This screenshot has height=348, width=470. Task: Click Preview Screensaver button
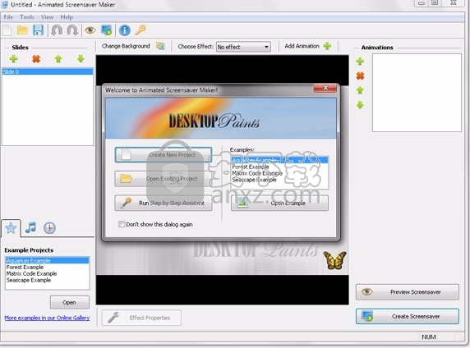408,292
